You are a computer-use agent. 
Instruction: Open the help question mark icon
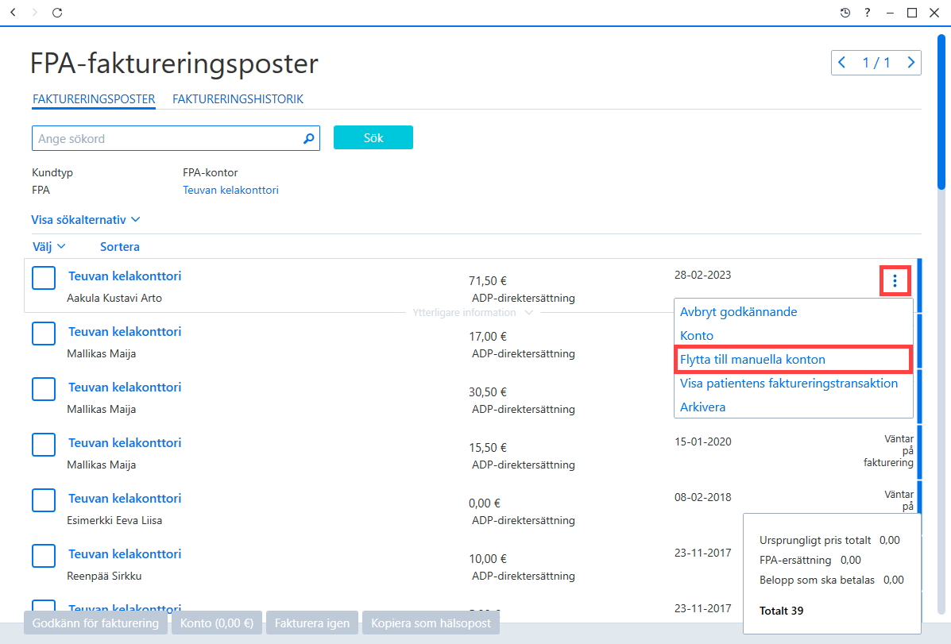[868, 12]
